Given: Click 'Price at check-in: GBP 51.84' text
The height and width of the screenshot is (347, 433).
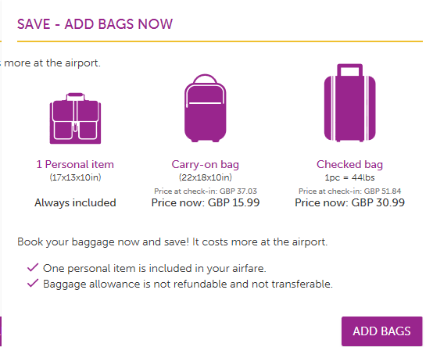Looking at the screenshot, I should [x=349, y=191].
